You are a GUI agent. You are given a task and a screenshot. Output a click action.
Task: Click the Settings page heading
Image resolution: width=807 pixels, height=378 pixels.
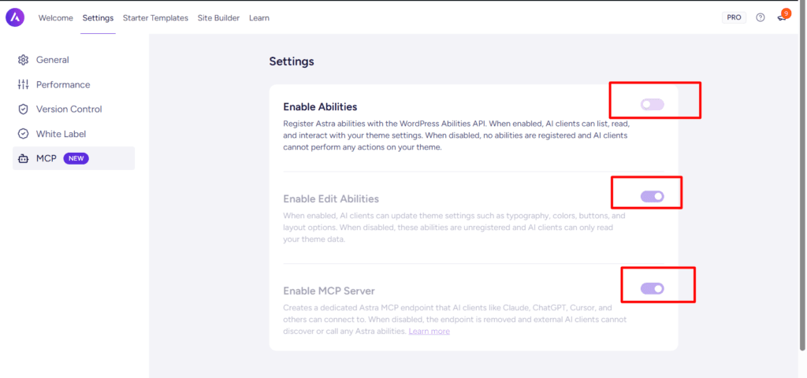[x=292, y=61]
